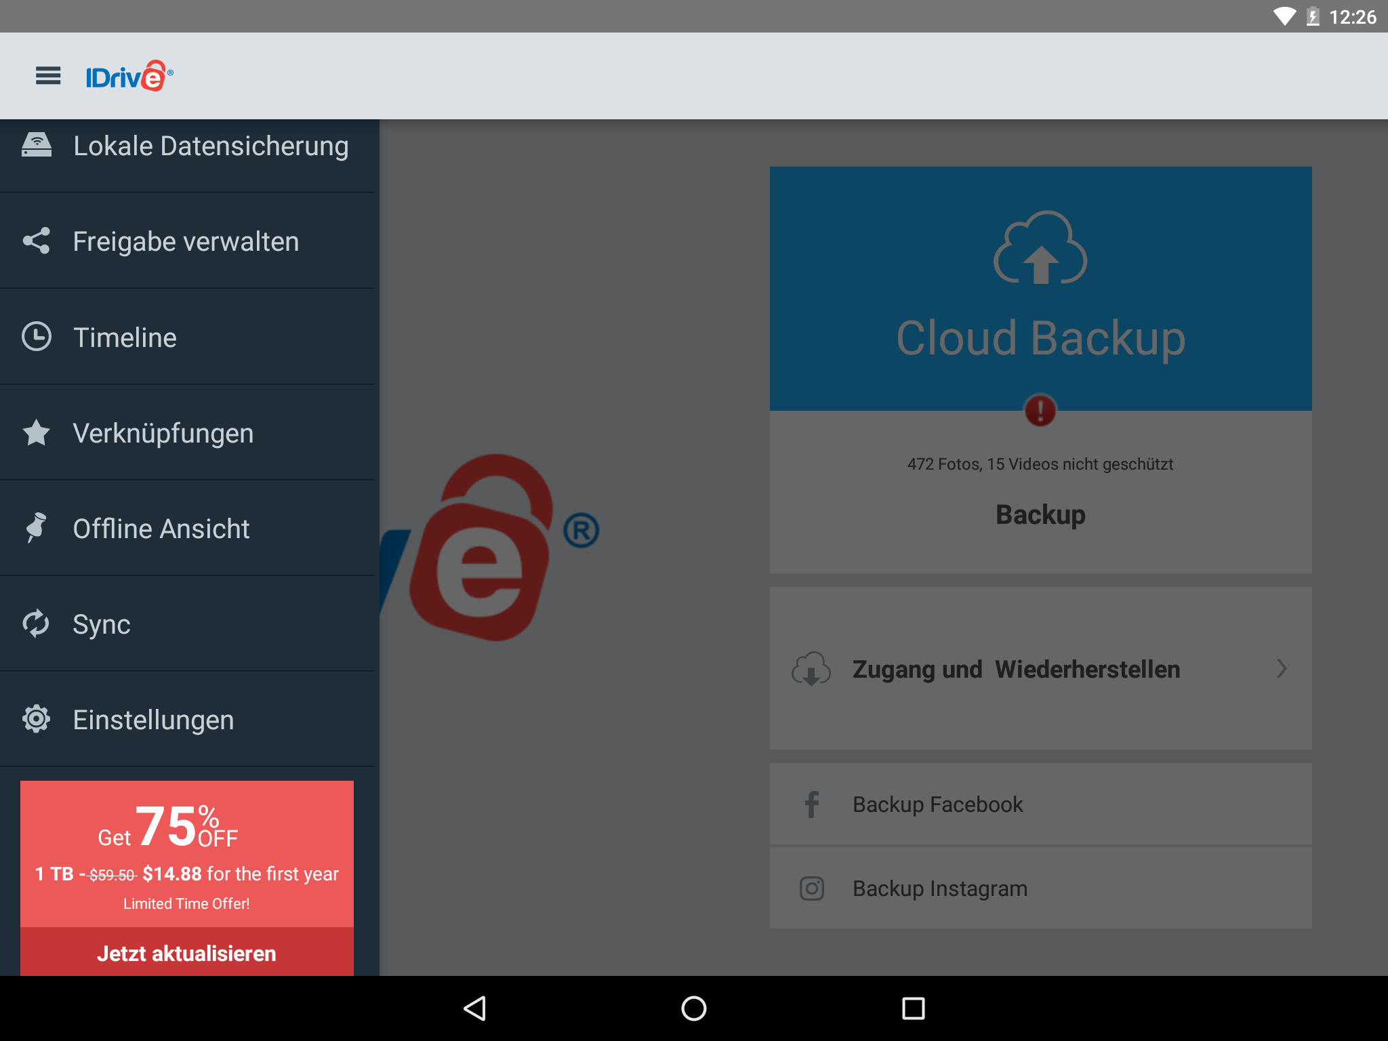Screen dimensions: 1388x1041
Task: Click the Facebook logo icon
Action: 811,804
